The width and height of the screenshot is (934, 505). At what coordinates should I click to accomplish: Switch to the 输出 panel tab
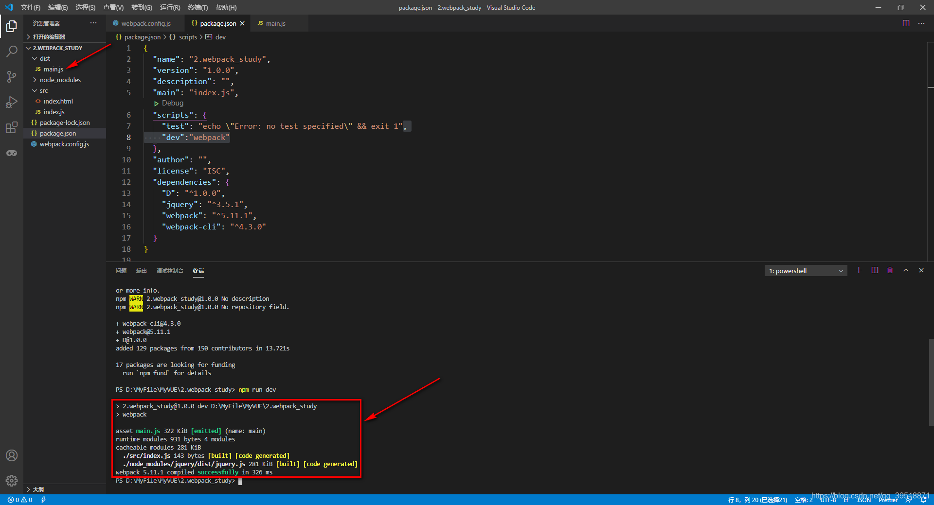click(142, 271)
